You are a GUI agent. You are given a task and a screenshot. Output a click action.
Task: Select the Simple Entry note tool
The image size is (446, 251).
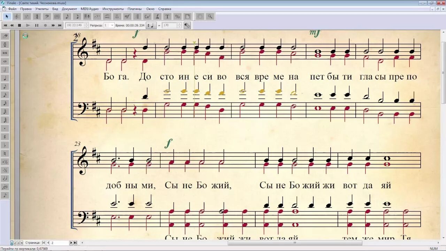click(x=67, y=16)
